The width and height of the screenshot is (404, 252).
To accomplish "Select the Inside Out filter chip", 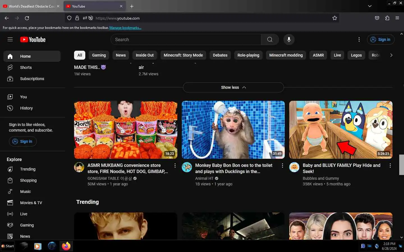I will tap(145, 55).
